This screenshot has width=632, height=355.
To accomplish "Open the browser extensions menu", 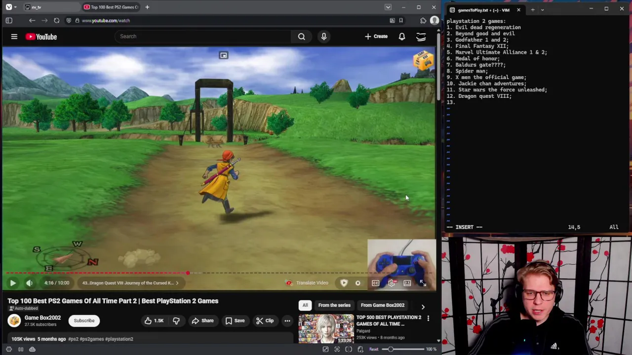I will (x=423, y=20).
